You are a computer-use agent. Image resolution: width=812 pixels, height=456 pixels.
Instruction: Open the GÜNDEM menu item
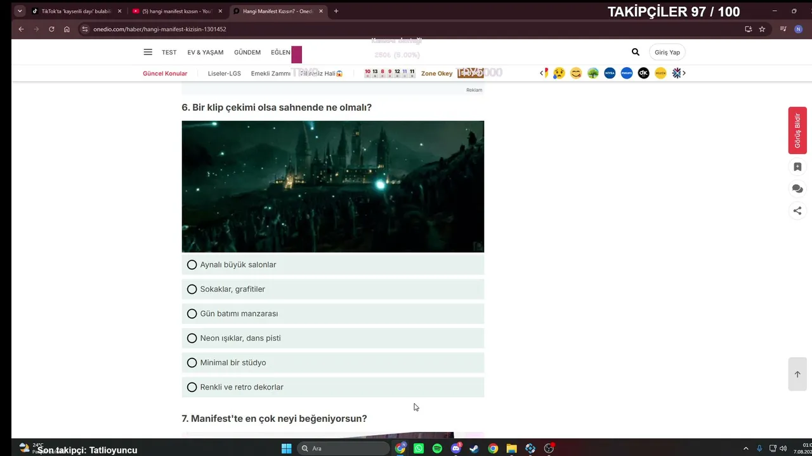[247, 53]
